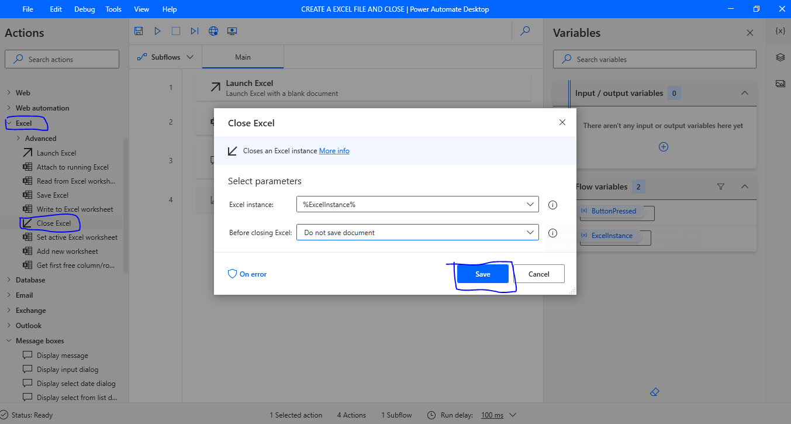The height and width of the screenshot is (424, 791).
Task: Select Get first free column/row action
Action: [x=75, y=266]
